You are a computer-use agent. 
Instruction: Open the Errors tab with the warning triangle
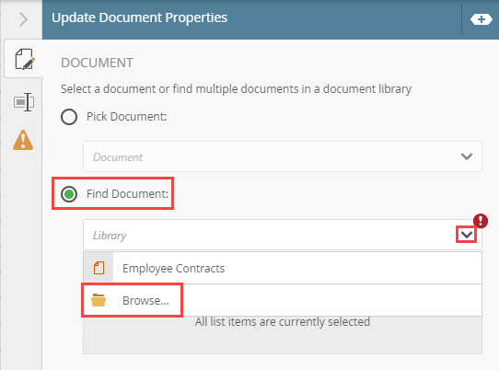(x=23, y=140)
